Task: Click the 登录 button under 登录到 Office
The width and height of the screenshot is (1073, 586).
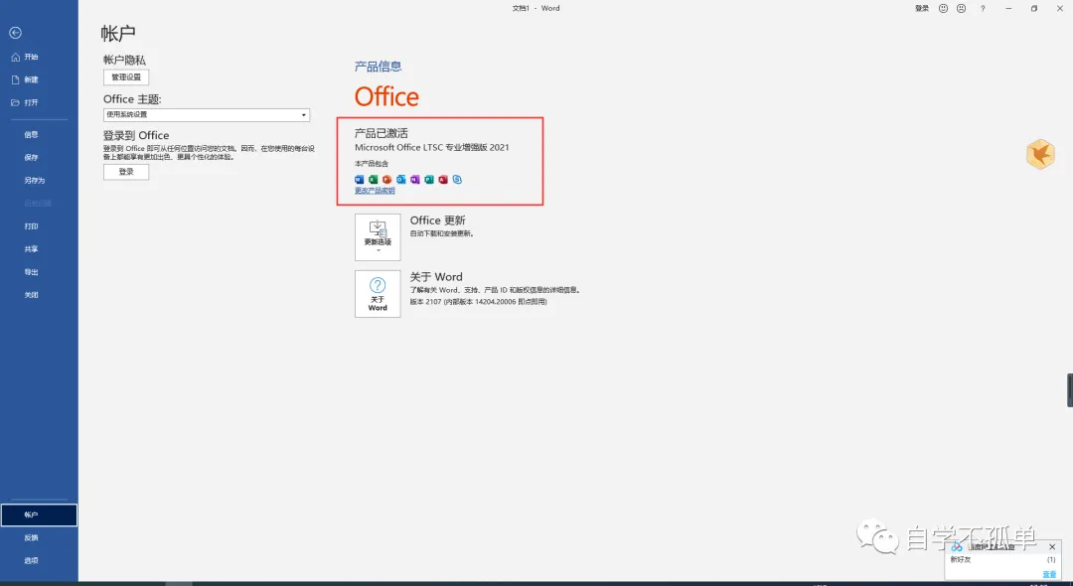Action: tap(126, 172)
